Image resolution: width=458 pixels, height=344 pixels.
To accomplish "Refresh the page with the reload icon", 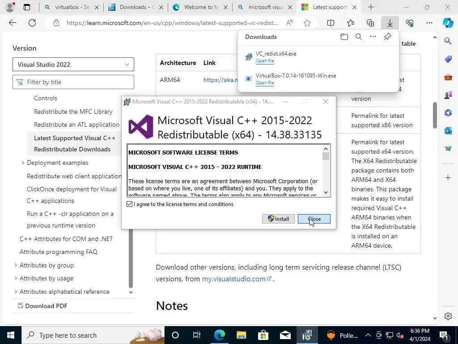I will click(x=32, y=23).
